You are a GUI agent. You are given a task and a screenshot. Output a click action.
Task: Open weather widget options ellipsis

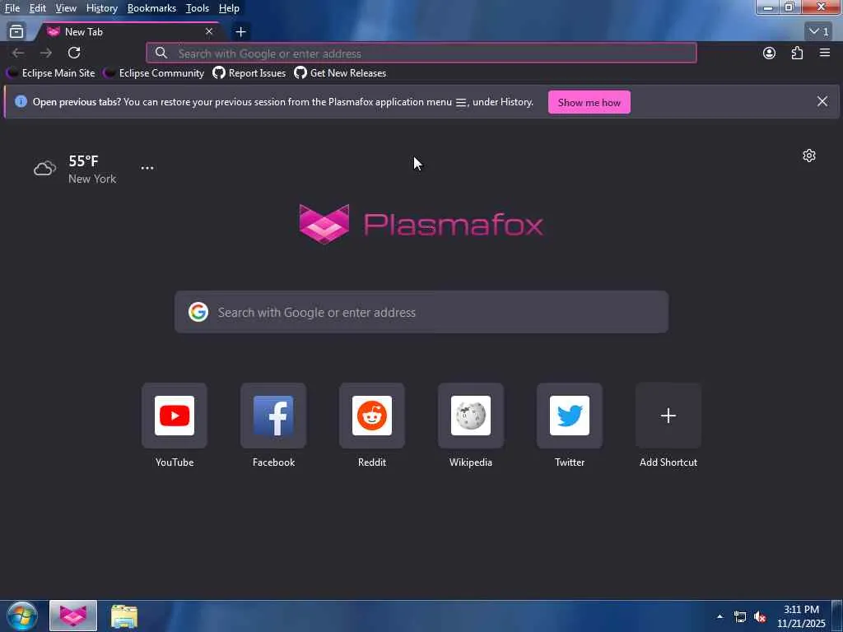147,168
